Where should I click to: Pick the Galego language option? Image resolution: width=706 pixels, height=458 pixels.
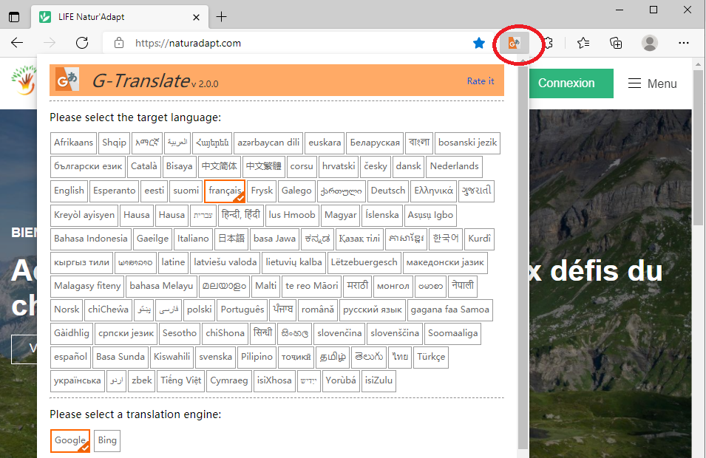(x=296, y=191)
